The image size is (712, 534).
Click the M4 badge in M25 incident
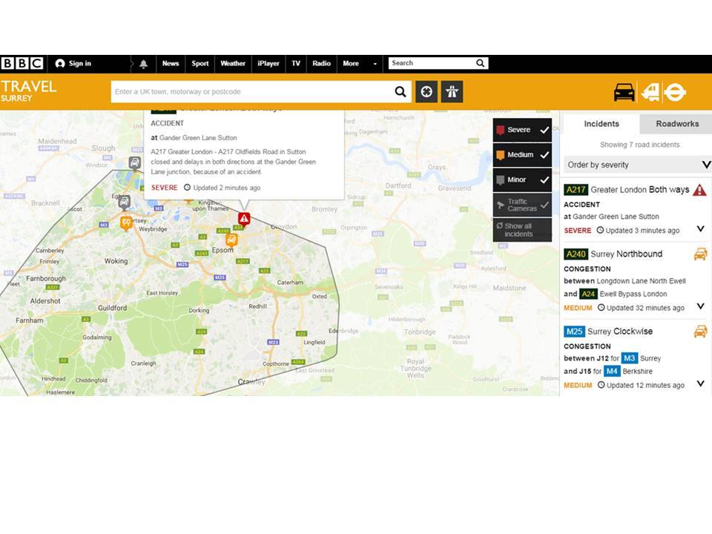pyautogui.click(x=612, y=371)
